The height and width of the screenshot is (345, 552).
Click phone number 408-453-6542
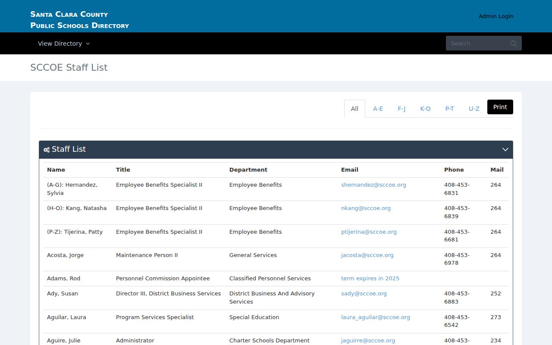457,321
